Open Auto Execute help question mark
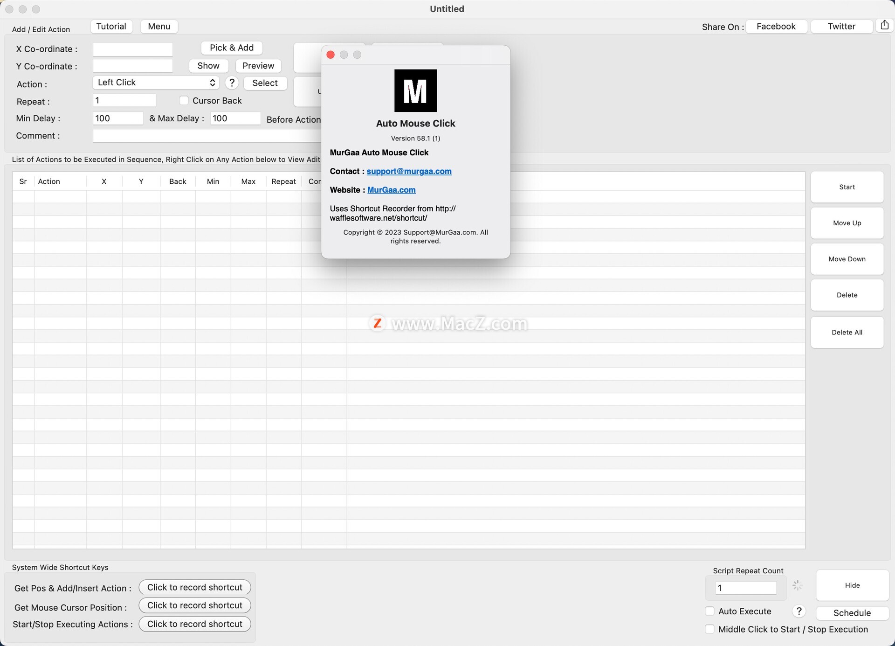The height and width of the screenshot is (646, 895). pos(799,611)
